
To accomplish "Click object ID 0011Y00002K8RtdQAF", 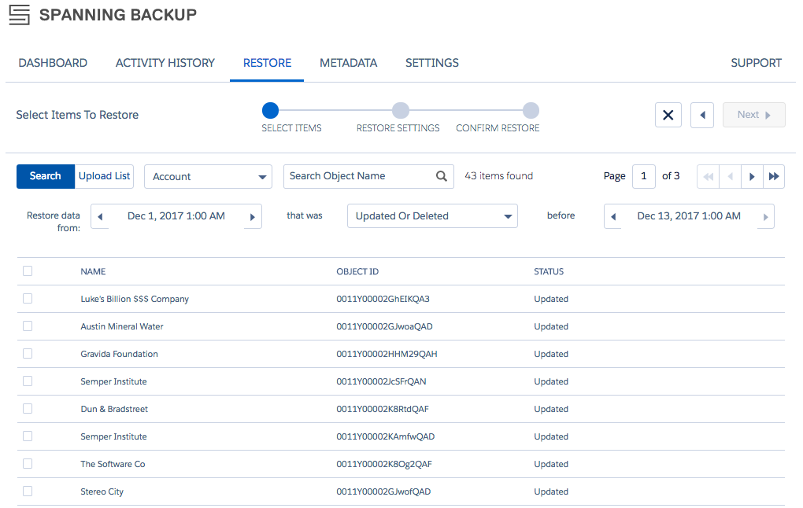I will (x=383, y=409).
